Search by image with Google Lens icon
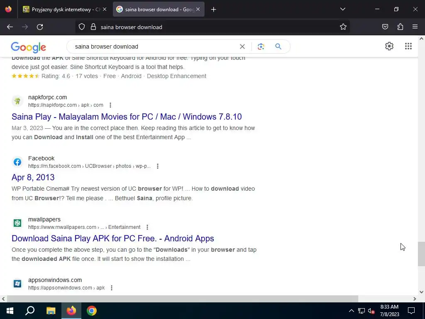 (261, 47)
